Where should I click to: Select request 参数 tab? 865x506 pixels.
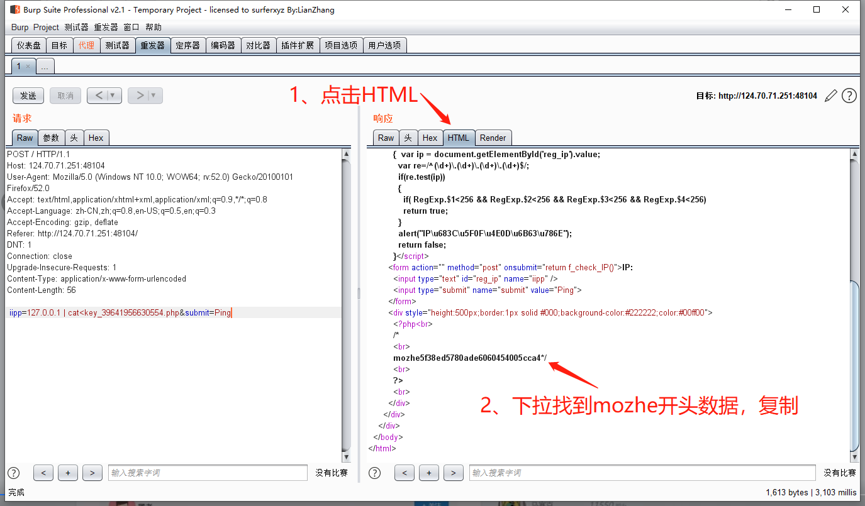[x=51, y=138]
